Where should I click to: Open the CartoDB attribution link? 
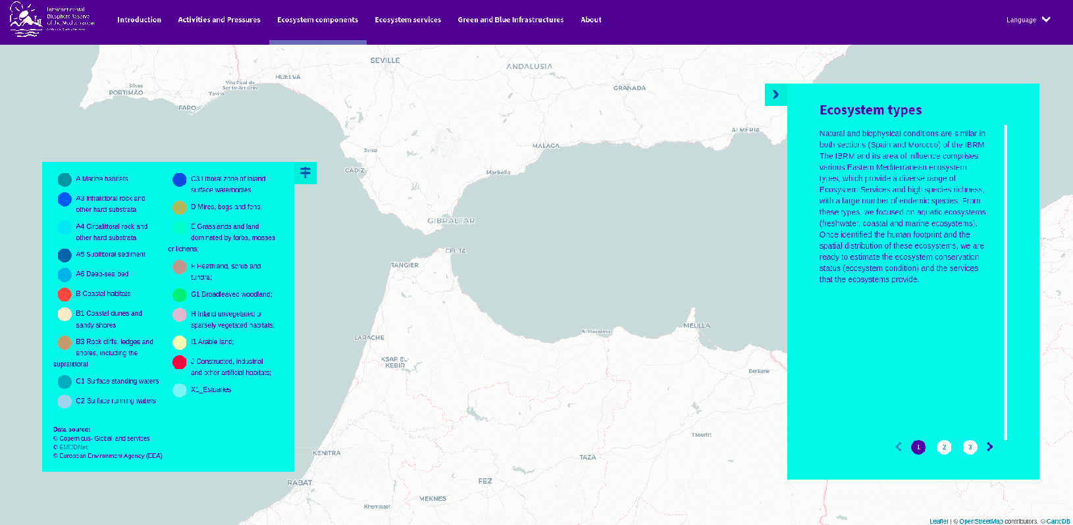coord(1059,521)
